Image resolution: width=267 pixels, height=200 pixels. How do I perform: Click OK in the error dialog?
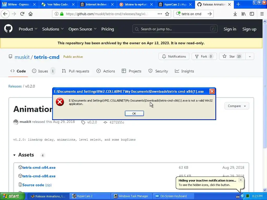pyautogui.click(x=134, y=114)
